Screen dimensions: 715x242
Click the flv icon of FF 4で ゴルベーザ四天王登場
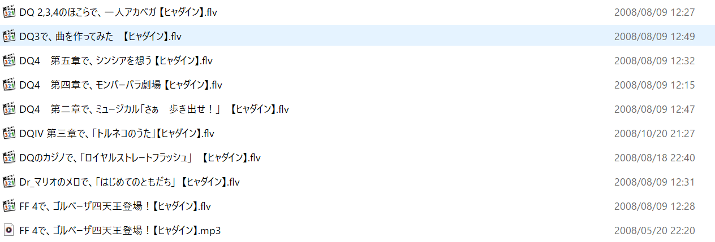click(8, 206)
